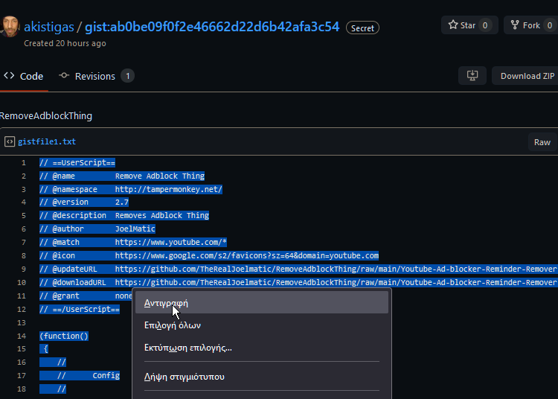Click the 'JoelMatic' author text

[135, 229]
